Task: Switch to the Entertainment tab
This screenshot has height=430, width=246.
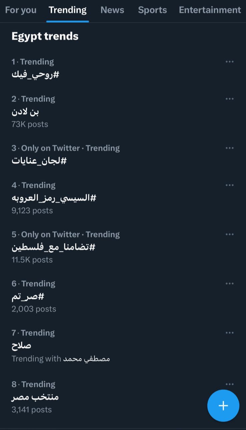Action: coord(210,10)
